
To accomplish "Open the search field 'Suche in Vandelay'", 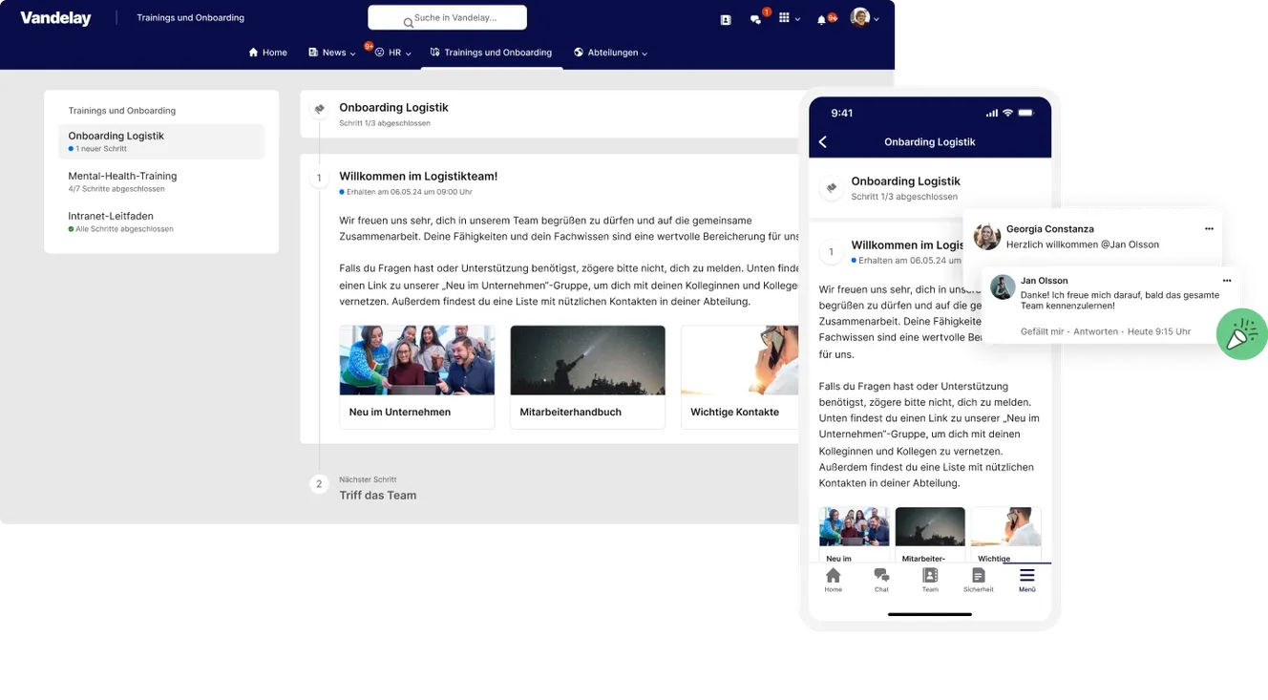I will [x=447, y=17].
